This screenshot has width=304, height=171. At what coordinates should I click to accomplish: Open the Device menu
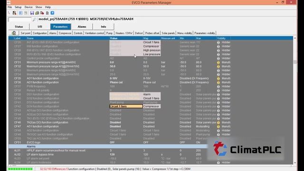pyautogui.click(x=28, y=7)
